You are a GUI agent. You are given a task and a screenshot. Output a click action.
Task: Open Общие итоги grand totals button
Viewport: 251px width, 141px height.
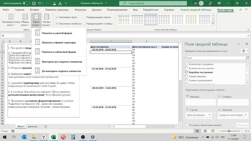(x=25, y=20)
